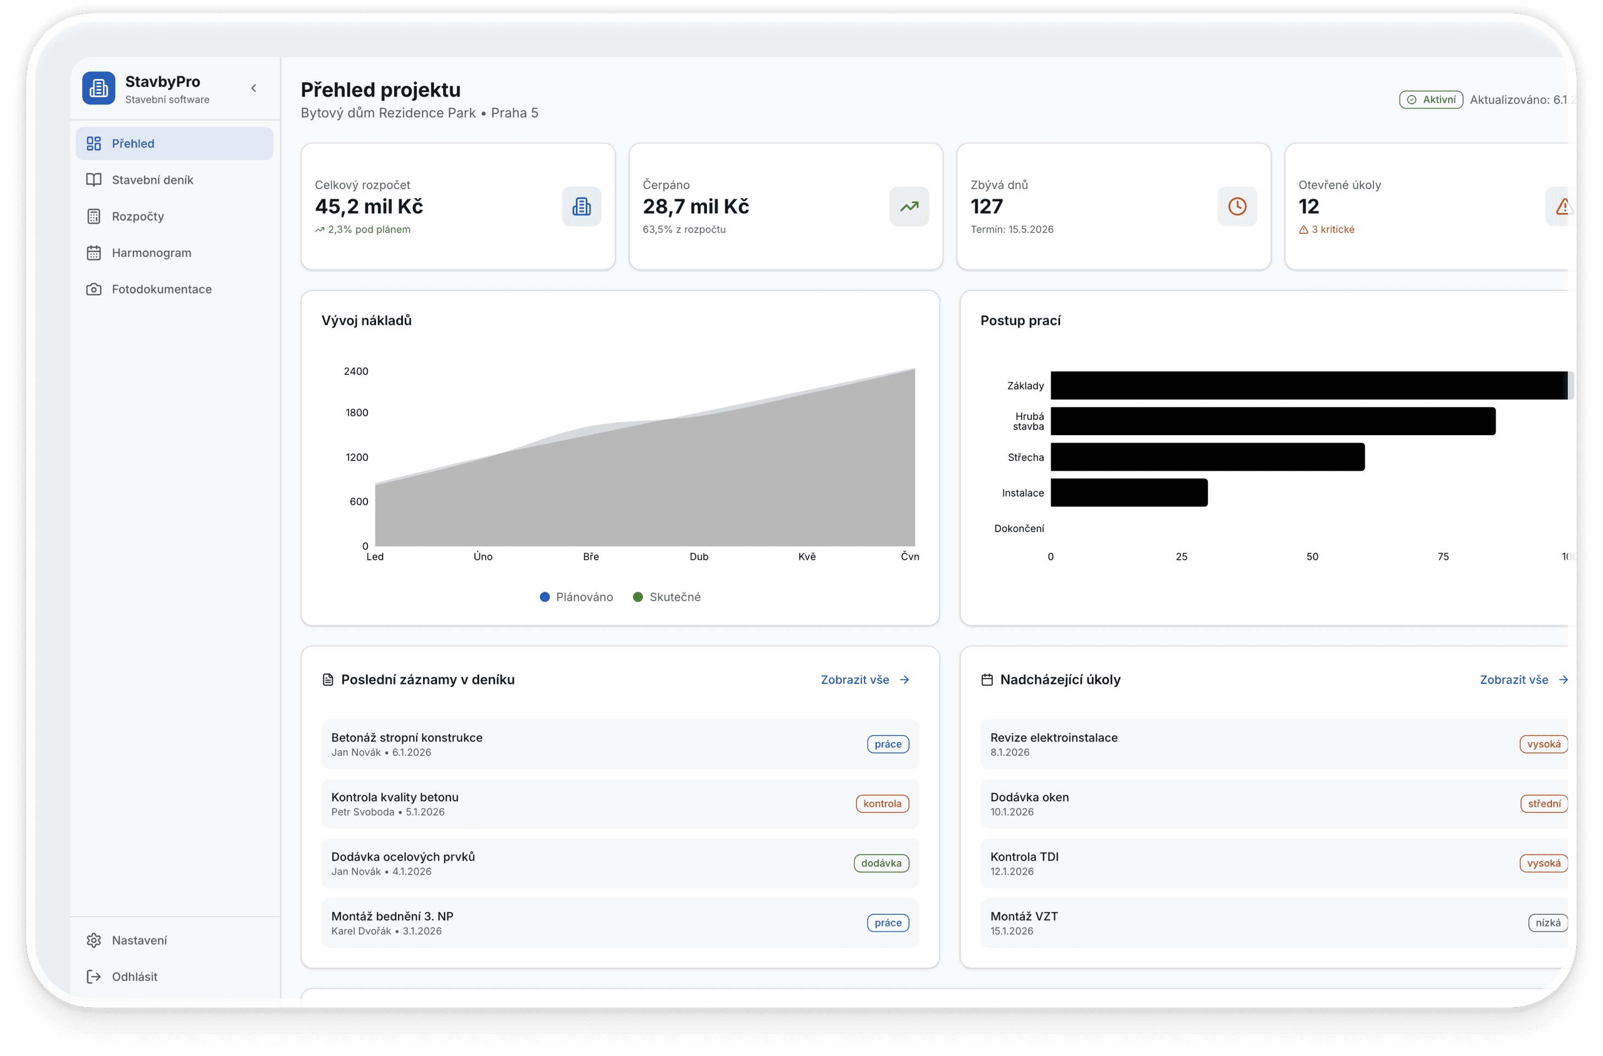Open the Betonáž stropní konstrukce entry
This screenshot has width=1603, height=1056.
(406, 738)
